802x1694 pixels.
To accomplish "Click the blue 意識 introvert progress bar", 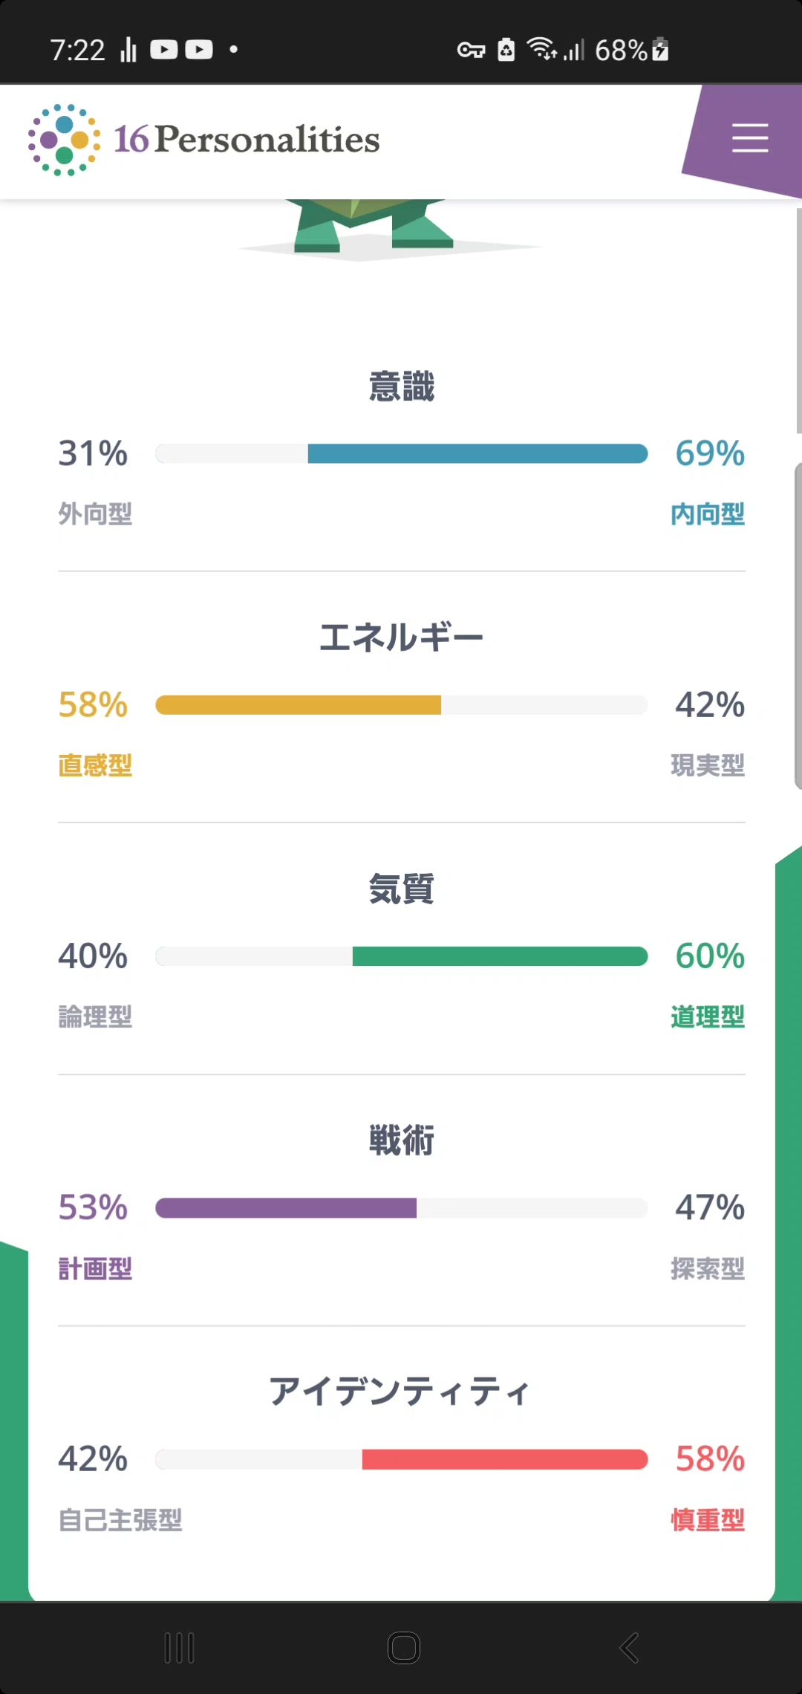I will [x=477, y=453].
